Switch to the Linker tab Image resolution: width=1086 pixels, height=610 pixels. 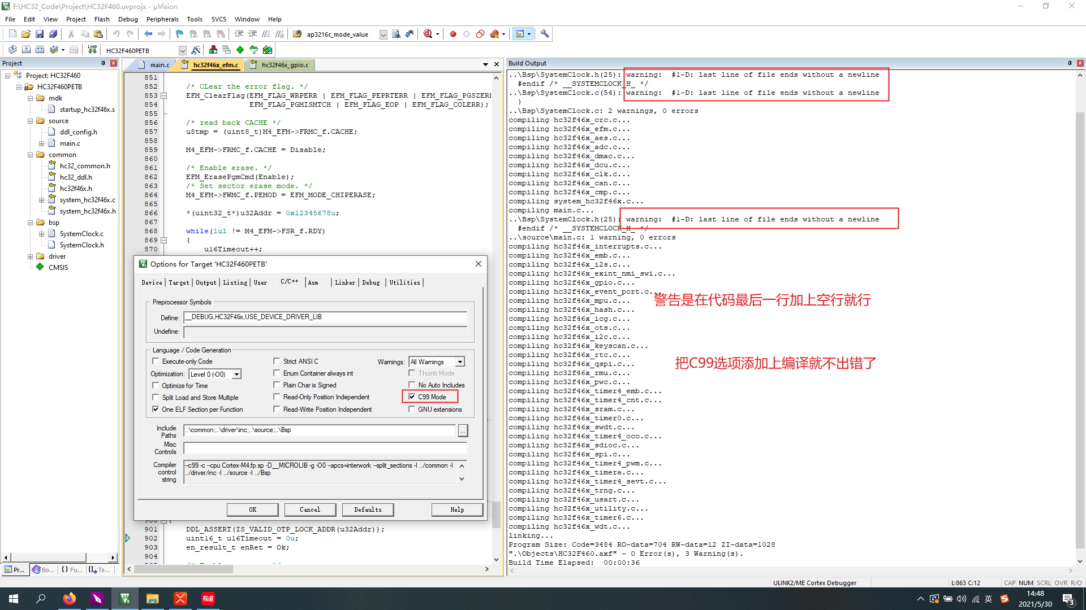click(x=344, y=282)
